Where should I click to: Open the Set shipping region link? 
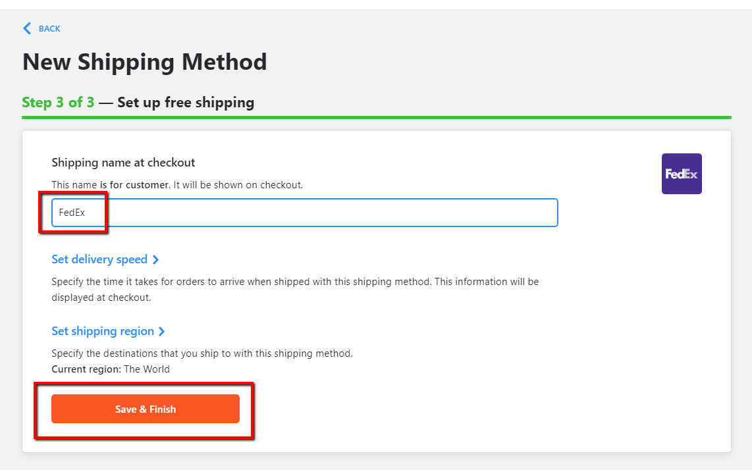click(x=103, y=331)
